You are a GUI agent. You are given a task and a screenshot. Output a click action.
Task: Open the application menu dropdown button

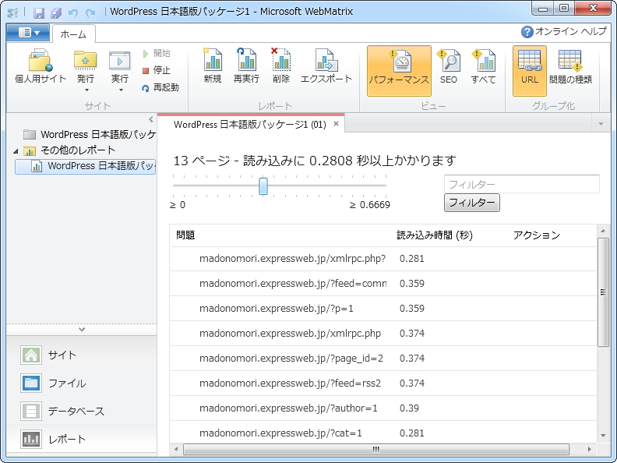point(27,33)
